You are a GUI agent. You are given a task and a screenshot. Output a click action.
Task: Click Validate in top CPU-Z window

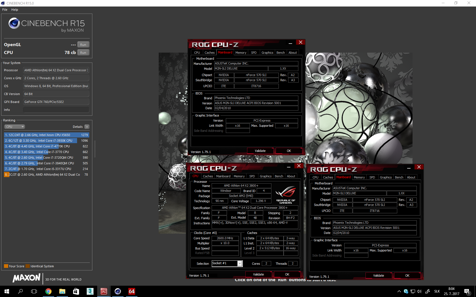tap(260, 151)
